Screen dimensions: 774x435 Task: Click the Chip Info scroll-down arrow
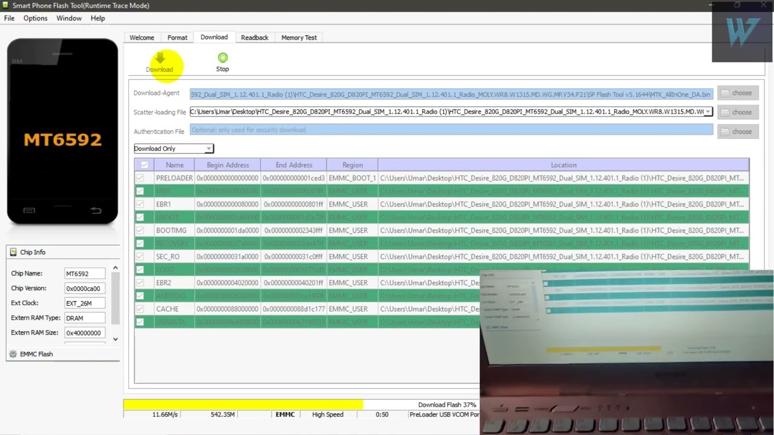tap(115, 339)
